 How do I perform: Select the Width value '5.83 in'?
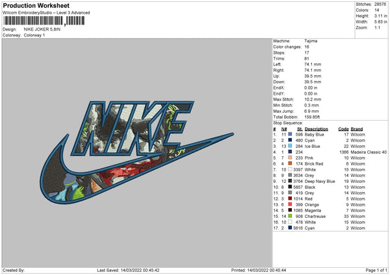point(380,22)
